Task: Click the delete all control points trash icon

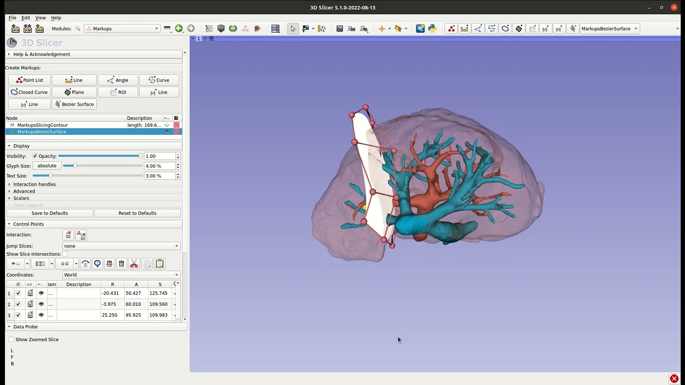Action: 121,264
